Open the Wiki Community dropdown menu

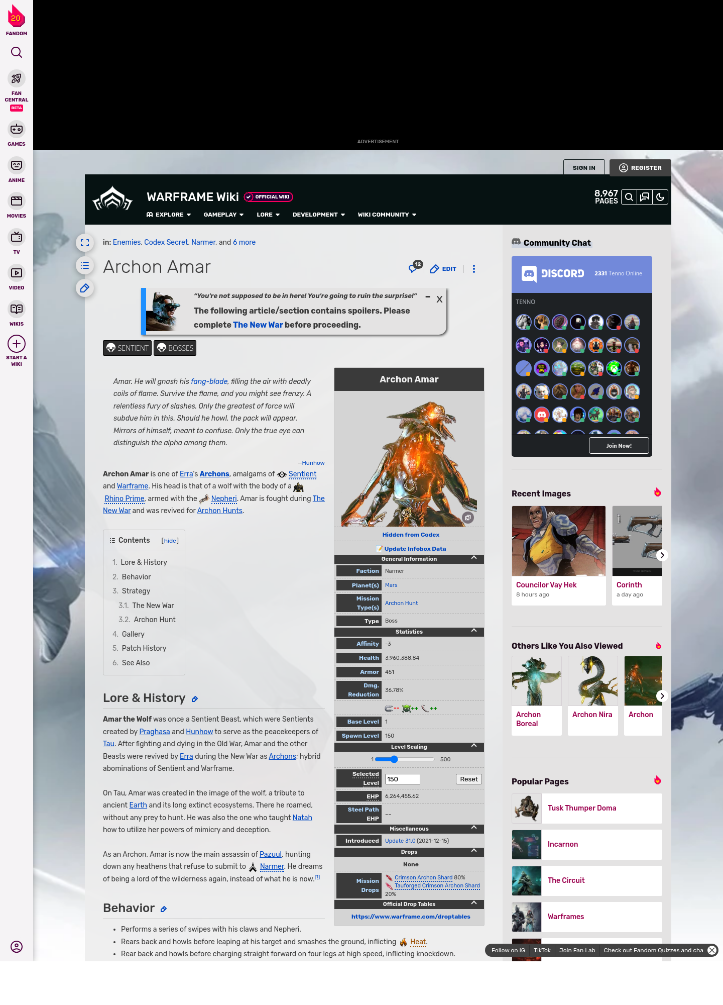tap(387, 215)
